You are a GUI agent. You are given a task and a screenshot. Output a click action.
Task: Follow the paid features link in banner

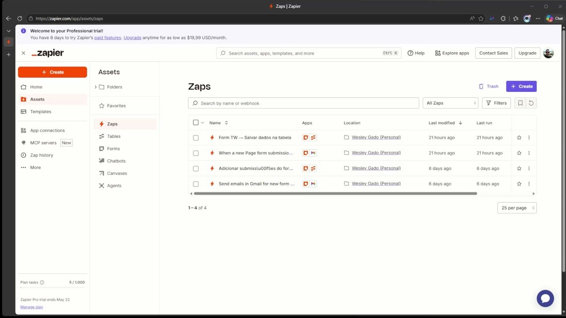107,38
